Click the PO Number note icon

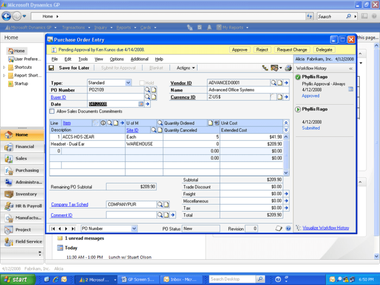coord(154,90)
